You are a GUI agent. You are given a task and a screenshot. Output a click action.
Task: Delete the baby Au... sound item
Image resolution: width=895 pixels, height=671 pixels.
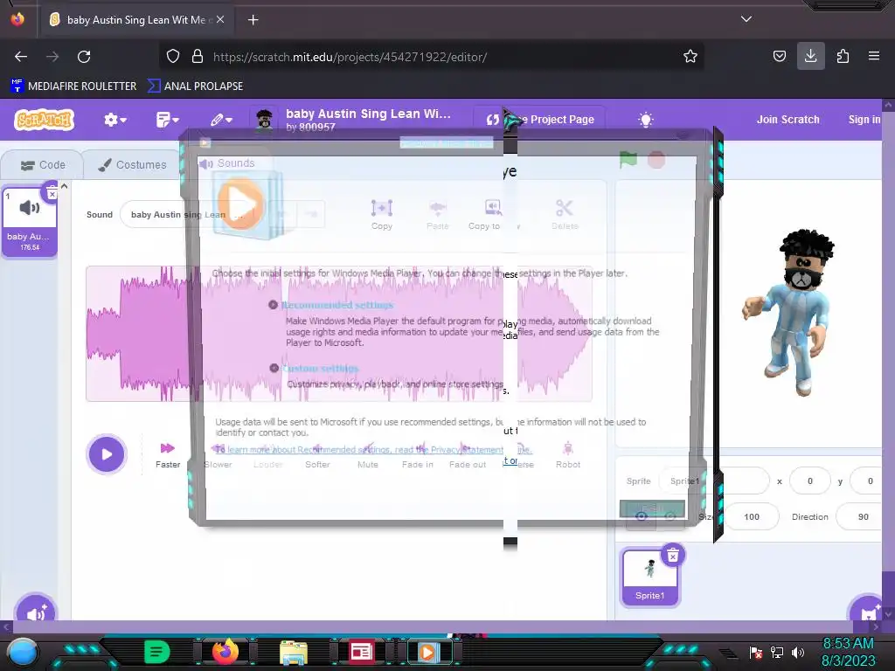coord(52,193)
